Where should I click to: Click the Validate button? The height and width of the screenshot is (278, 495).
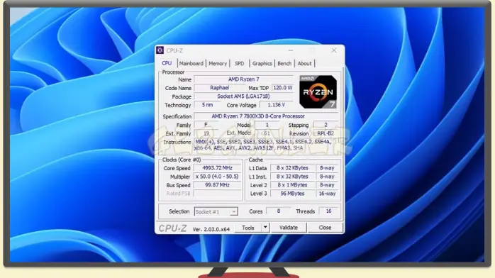pos(289,228)
